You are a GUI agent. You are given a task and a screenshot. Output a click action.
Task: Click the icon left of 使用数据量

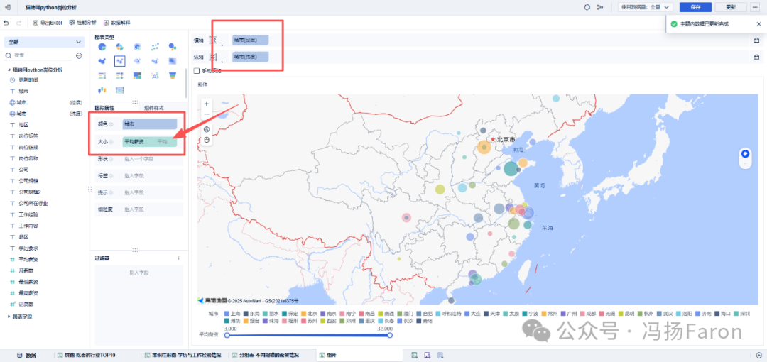tap(600, 7)
